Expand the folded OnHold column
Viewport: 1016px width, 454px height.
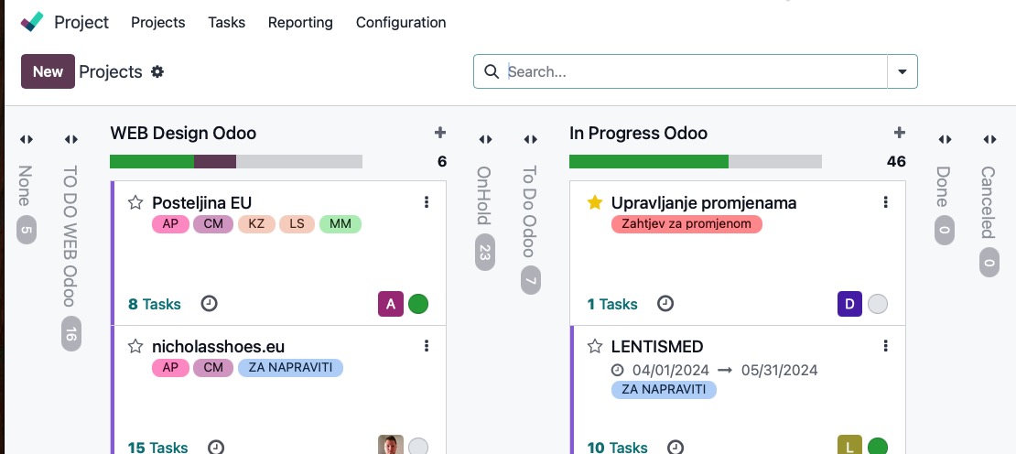click(x=485, y=139)
